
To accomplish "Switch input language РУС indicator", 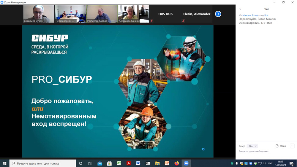I will [271, 163].
